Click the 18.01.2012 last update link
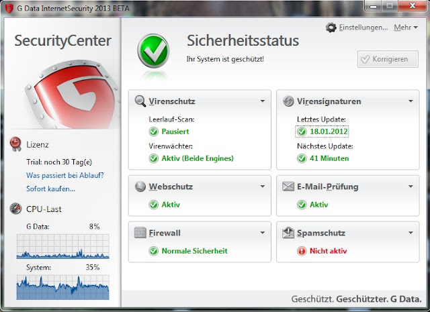430x312 pixels. coord(329,132)
